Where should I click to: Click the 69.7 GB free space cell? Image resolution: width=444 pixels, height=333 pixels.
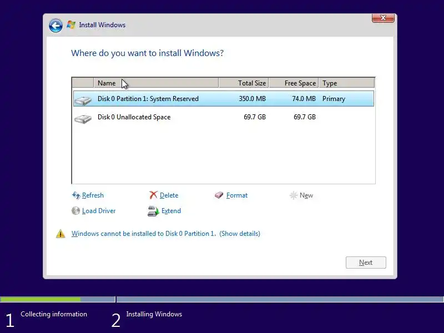pyautogui.click(x=304, y=117)
